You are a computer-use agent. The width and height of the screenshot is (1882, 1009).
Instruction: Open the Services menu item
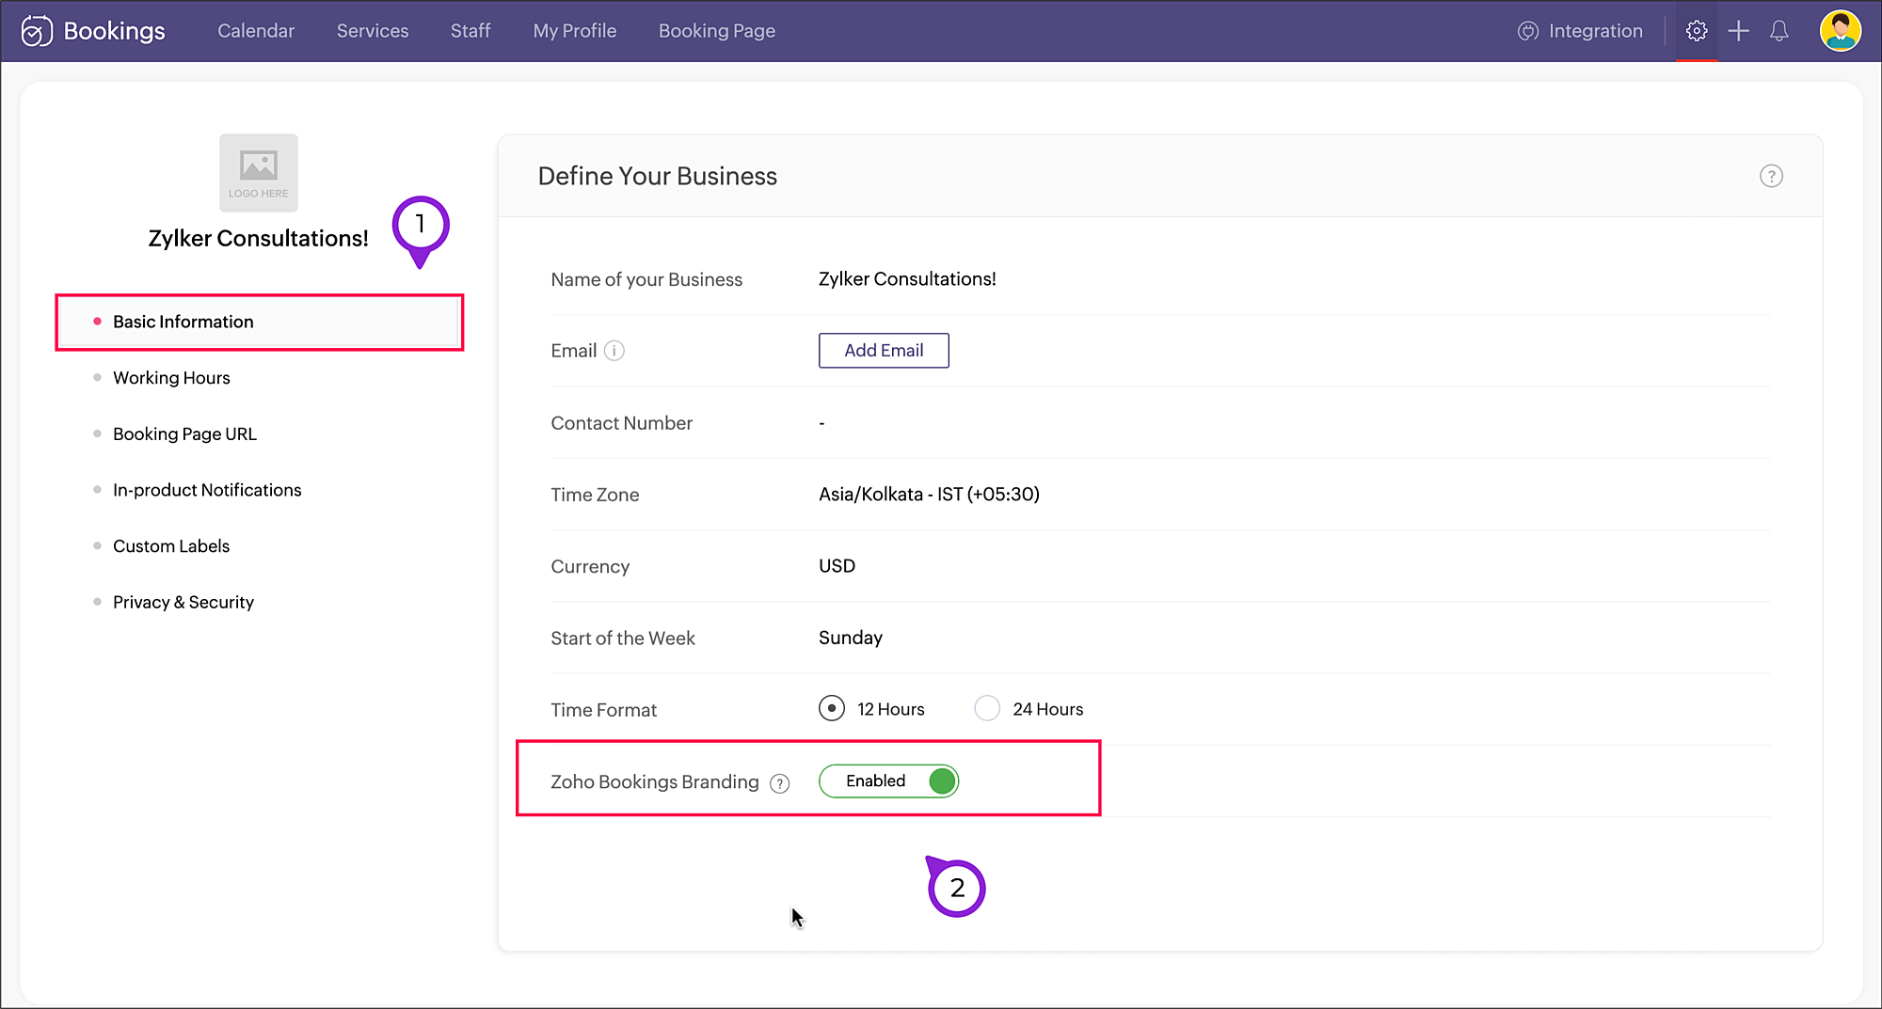tap(373, 31)
